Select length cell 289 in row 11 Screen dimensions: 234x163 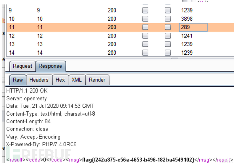coord(193,27)
